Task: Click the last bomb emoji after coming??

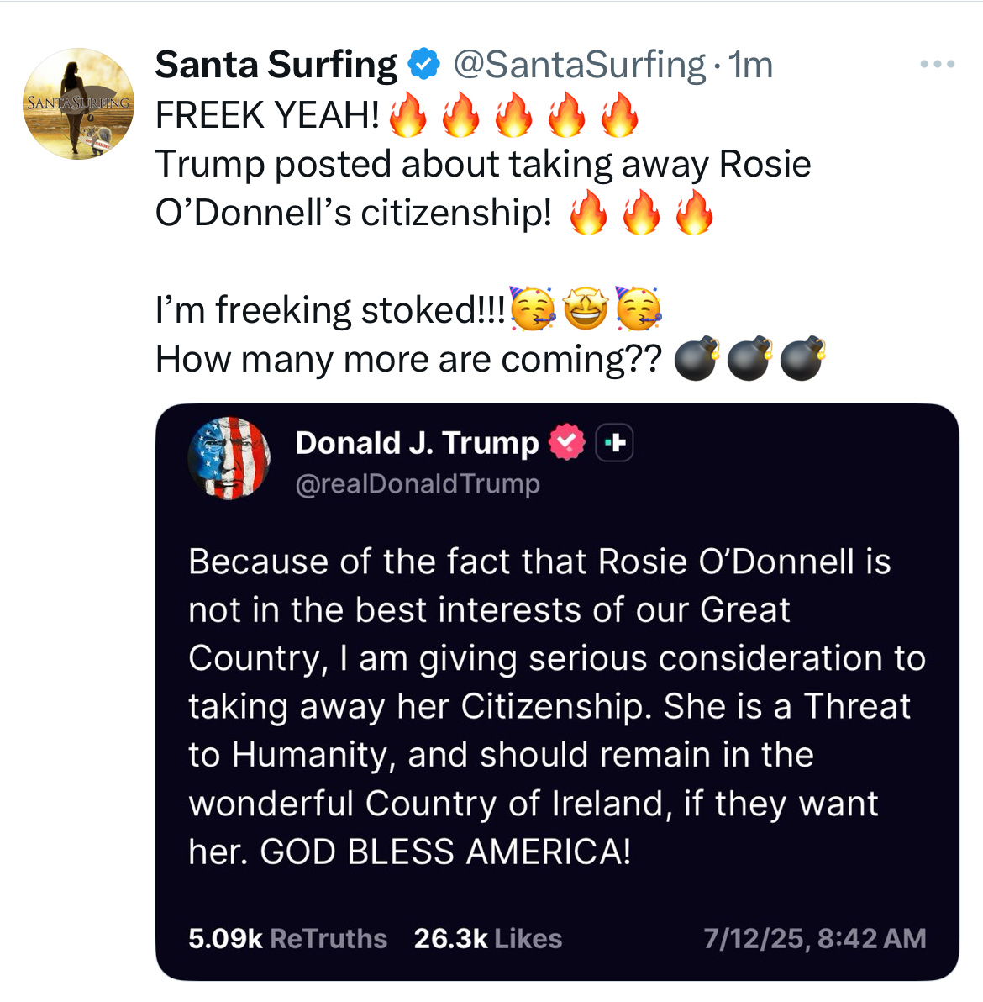Action: (803, 358)
